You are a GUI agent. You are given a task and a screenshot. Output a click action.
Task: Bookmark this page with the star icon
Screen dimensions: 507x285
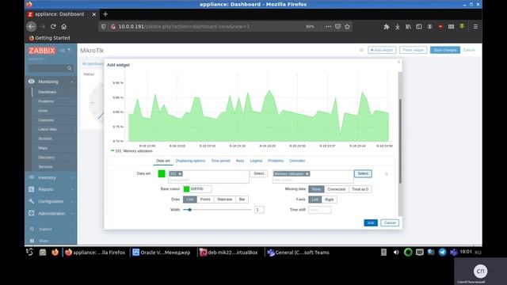click(347, 26)
